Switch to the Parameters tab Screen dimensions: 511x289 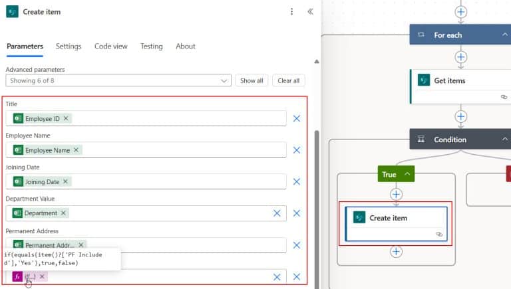tap(25, 47)
